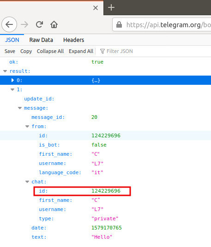211x247 pixels.
Task: Click the Save button
Action: (10, 51)
